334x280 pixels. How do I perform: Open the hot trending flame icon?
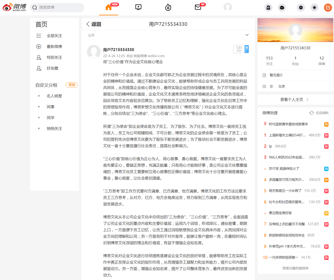tap(168, 8)
